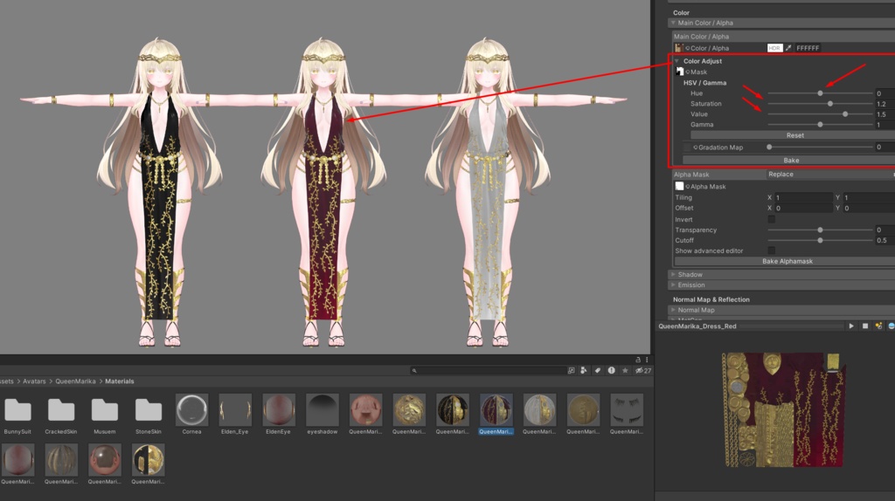Click the Reset button under HSV / Gamma
This screenshot has height=501, width=895.
[794, 135]
